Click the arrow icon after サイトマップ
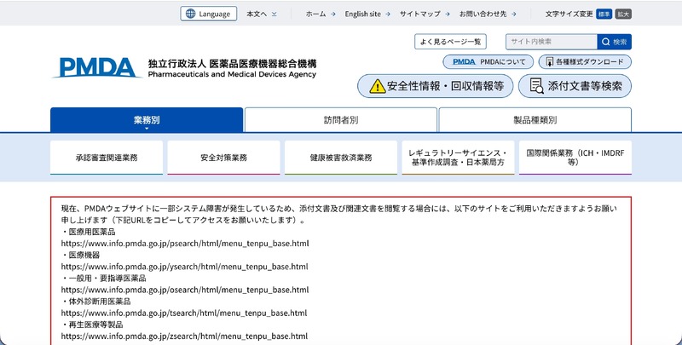The width and height of the screenshot is (682, 345). (x=447, y=14)
